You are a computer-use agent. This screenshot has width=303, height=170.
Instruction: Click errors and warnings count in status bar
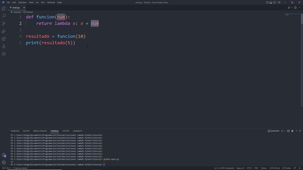tap(6, 168)
